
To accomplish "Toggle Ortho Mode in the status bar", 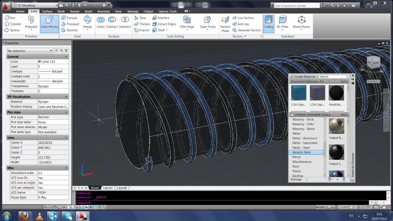I will (x=59, y=207).
